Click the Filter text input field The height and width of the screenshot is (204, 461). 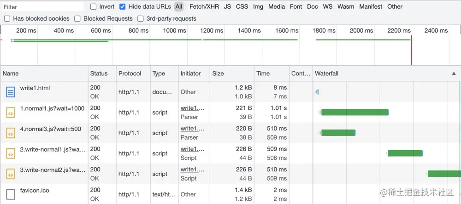tap(42, 7)
